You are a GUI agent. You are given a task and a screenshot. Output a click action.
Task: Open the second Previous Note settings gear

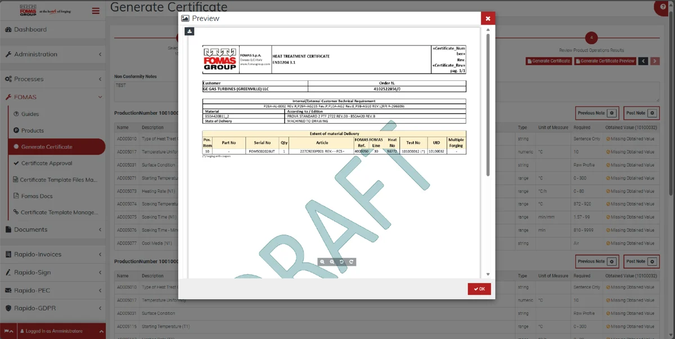coord(612,261)
